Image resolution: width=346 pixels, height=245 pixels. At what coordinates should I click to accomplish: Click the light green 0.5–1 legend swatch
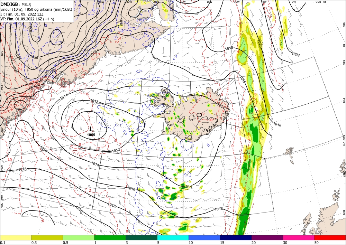(x=79, y=238)
